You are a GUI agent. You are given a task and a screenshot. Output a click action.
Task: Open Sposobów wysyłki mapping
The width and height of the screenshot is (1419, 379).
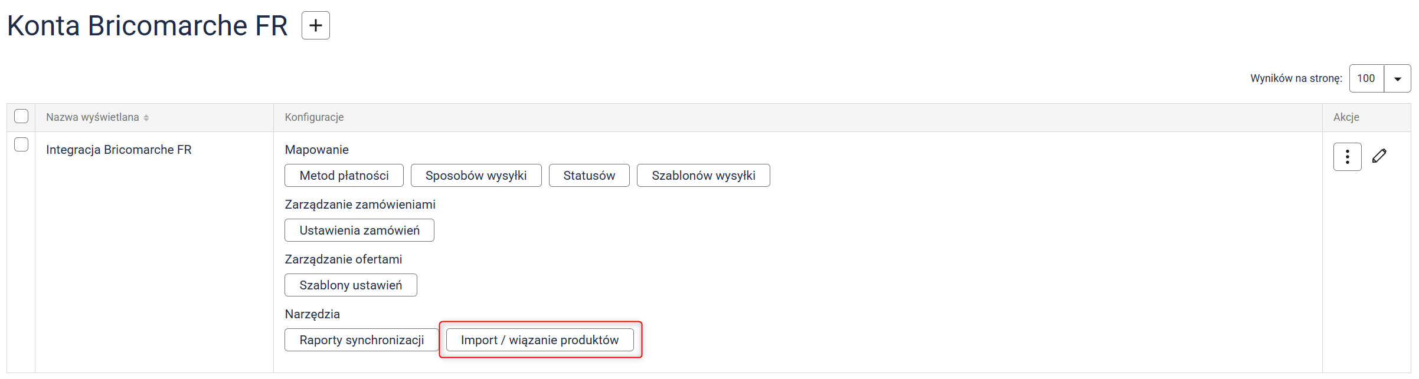pos(476,176)
